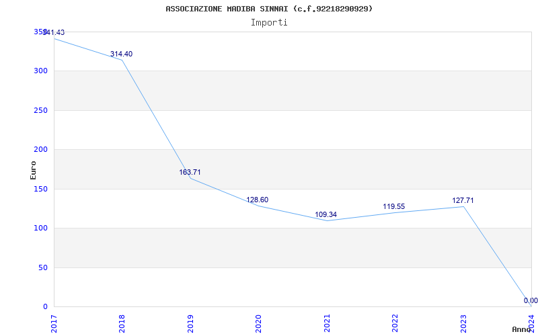Select the 200 y-axis tick label
Screen dimensions: 538x336
41,150
